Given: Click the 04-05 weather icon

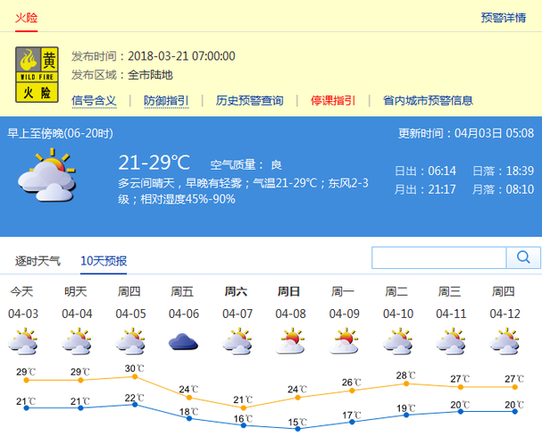Looking at the screenshot, I should (129, 340).
